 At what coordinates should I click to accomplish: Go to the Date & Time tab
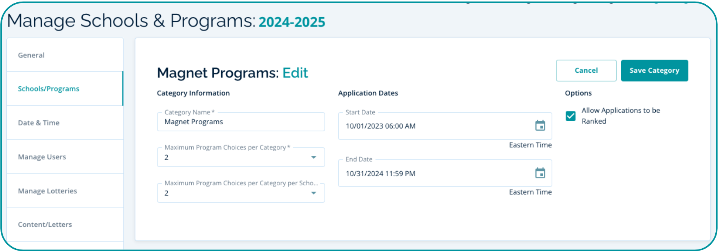[x=39, y=123]
